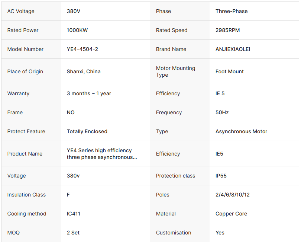Select the ANJIEXIAOLEI brand name

coord(233,49)
